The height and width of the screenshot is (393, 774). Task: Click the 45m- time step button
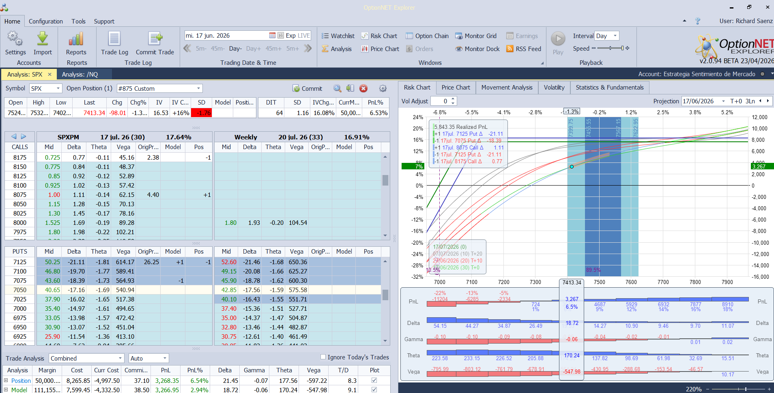pos(218,49)
